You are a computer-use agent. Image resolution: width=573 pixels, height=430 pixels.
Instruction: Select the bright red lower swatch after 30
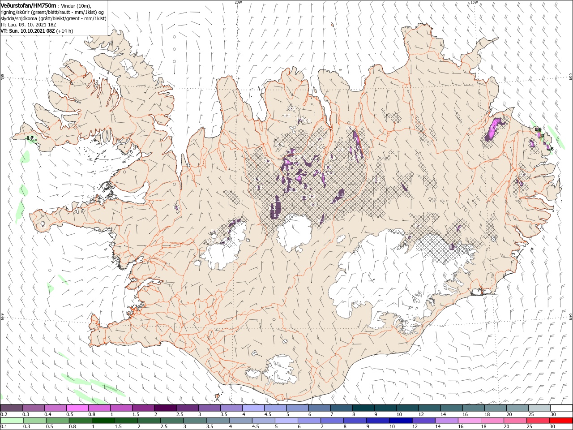561,421
